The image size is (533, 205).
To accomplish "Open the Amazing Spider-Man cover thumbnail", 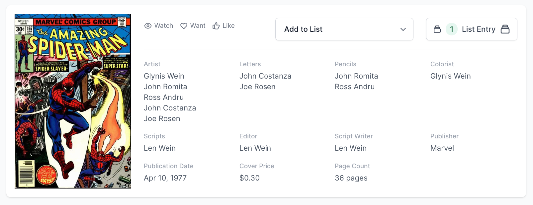I will pyautogui.click(x=73, y=101).
